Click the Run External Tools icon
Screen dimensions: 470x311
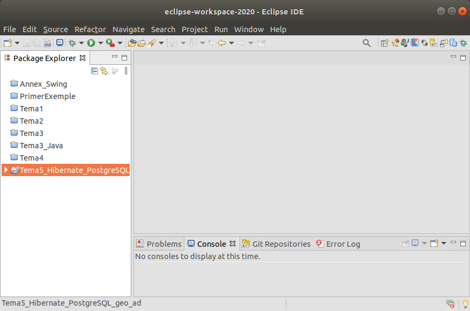click(x=110, y=43)
